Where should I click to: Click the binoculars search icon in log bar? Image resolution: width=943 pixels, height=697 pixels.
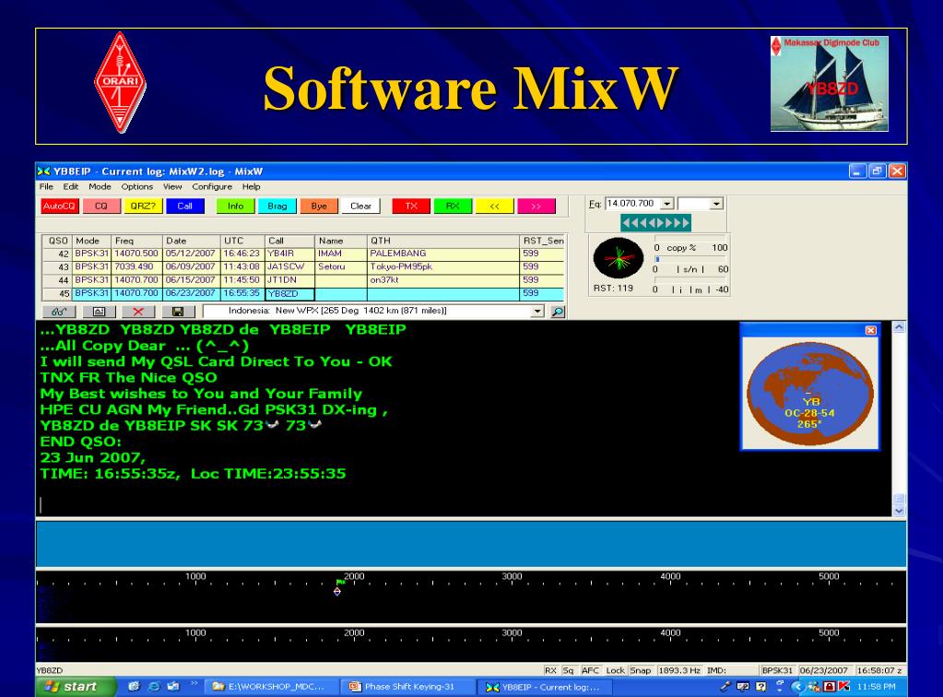point(59,312)
